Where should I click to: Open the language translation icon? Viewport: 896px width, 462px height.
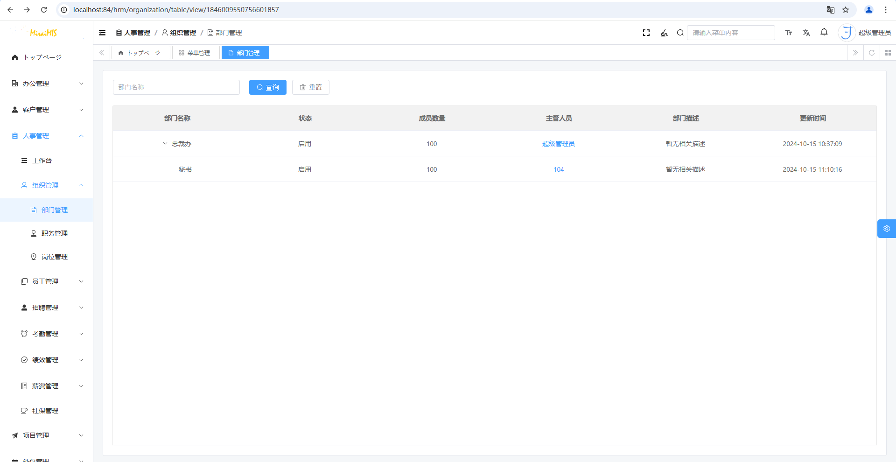point(806,33)
